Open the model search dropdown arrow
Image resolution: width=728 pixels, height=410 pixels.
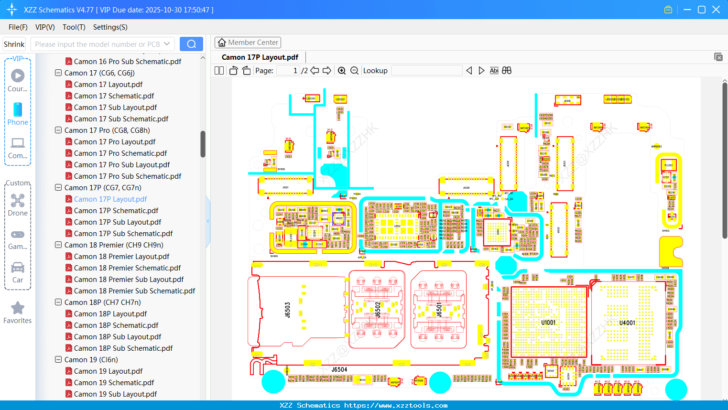[167, 44]
